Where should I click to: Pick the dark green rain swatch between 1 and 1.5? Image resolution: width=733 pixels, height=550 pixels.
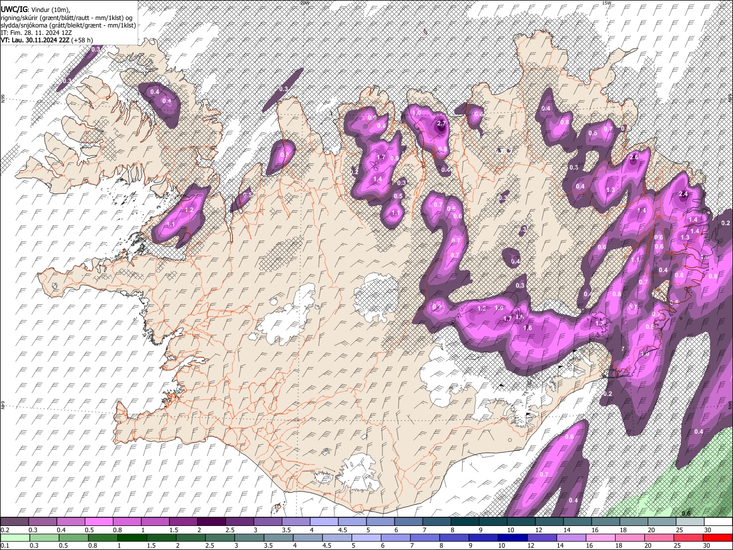pyautogui.click(x=132, y=537)
